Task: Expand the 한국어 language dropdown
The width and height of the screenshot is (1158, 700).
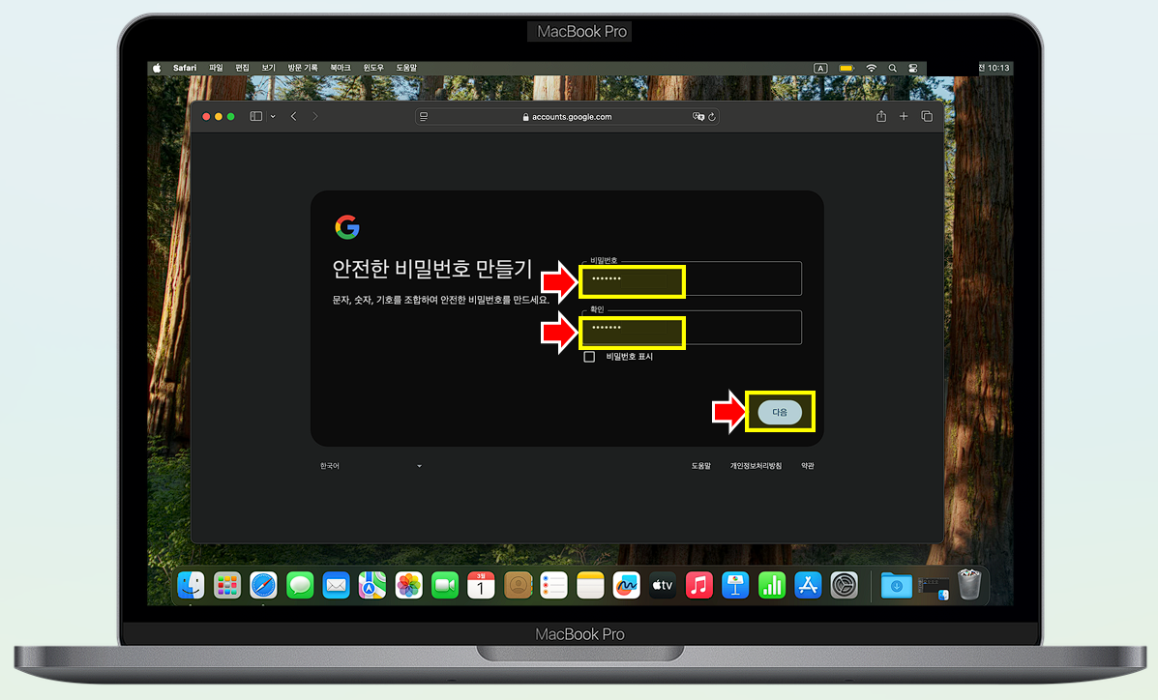Action: click(371, 466)
